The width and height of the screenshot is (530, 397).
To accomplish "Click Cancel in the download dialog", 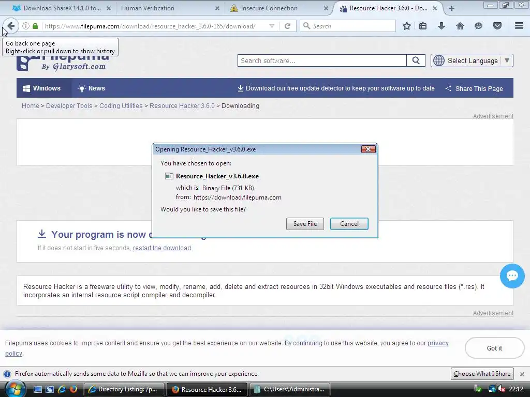I will 349,224.
